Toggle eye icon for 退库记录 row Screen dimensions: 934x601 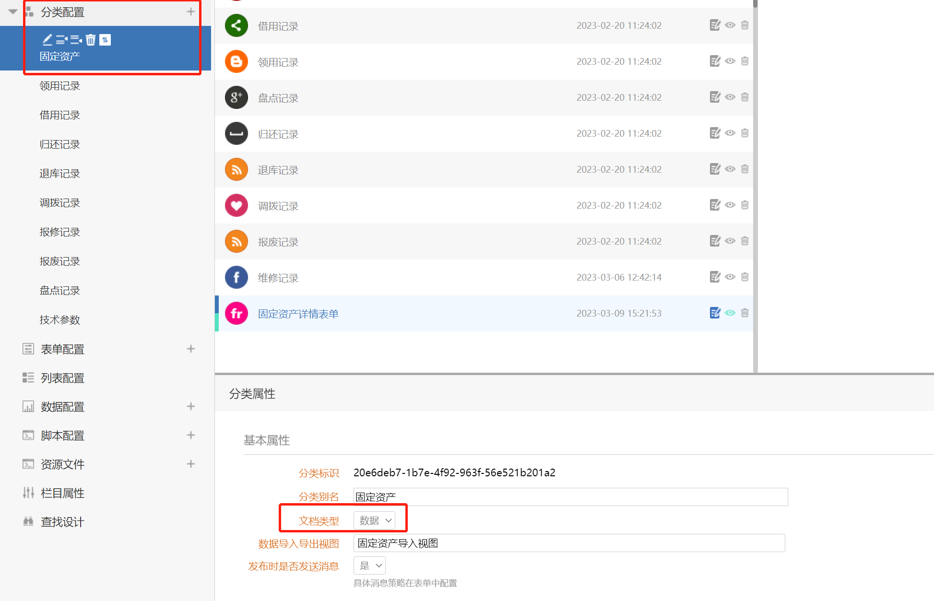pyautogui.click(x=730, y=169)
